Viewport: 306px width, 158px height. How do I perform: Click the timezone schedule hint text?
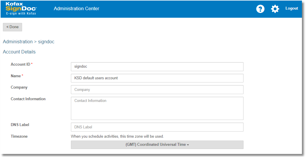[117, 136]
